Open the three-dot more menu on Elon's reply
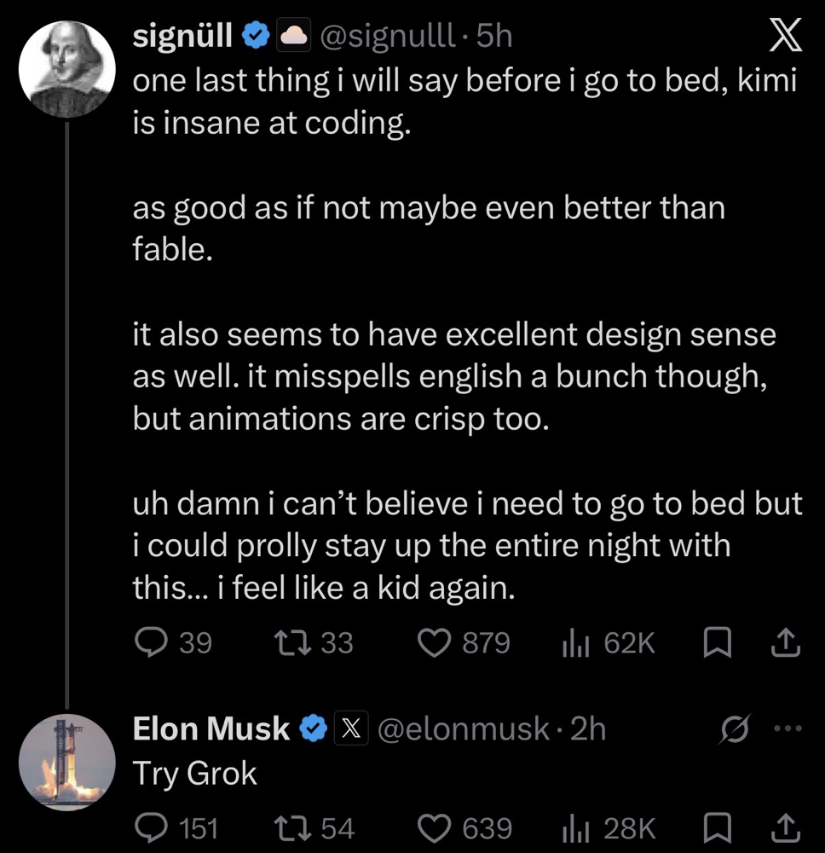Viewport: 825px width, 853px height. coord(788,728)
